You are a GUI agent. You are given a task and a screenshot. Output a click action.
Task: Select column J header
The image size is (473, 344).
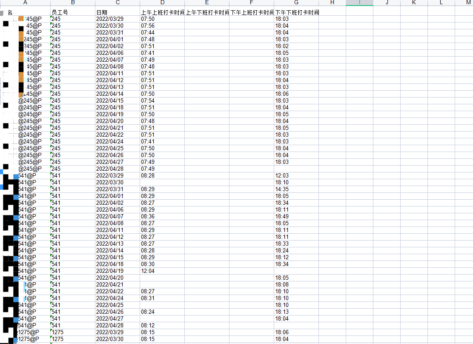tap(387, 3)
